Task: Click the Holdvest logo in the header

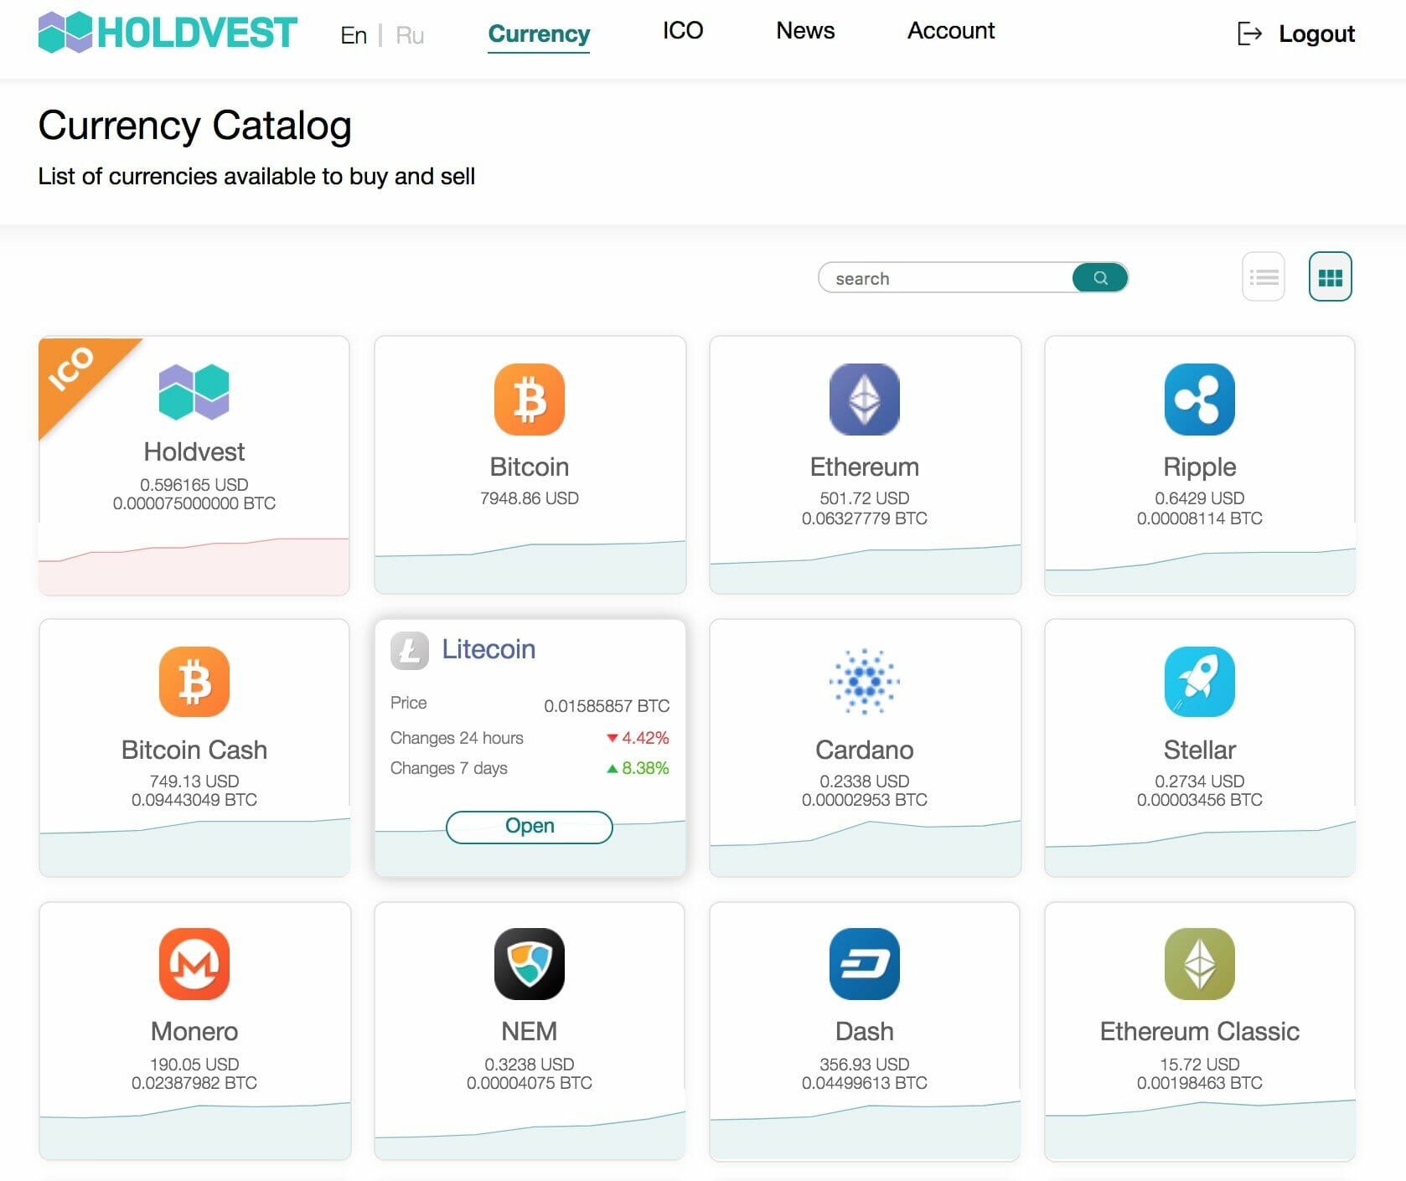Action: (x=166, y=32)
